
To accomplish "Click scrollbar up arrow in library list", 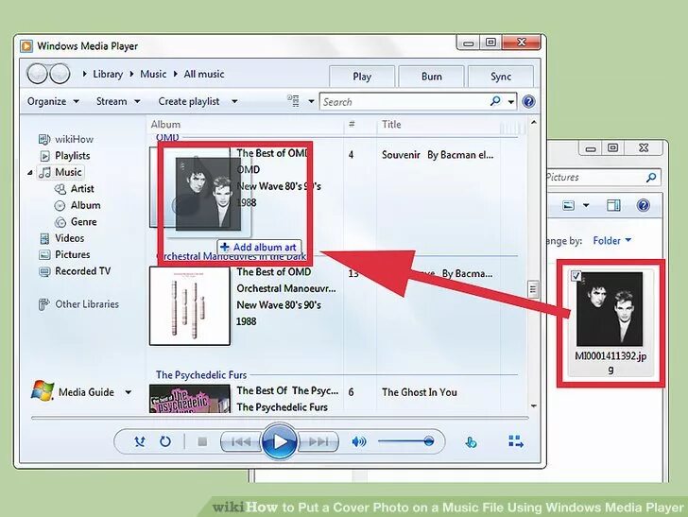I will coord(534,123).
